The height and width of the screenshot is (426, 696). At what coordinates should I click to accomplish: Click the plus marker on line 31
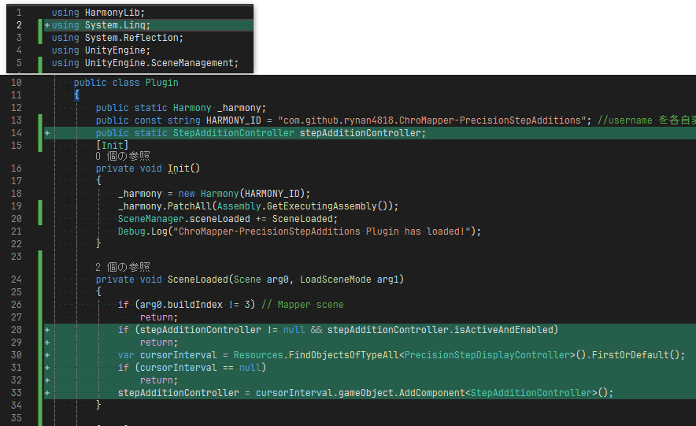click(x=47, y=368)
